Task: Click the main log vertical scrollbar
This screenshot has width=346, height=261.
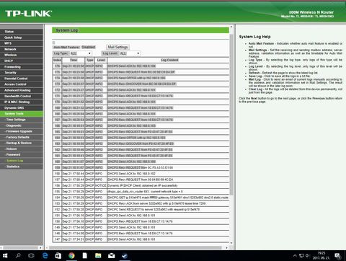Action: pyautogui.click(x=231, y=114)
